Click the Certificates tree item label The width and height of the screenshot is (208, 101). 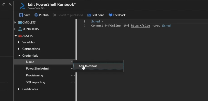pos(30,89)
